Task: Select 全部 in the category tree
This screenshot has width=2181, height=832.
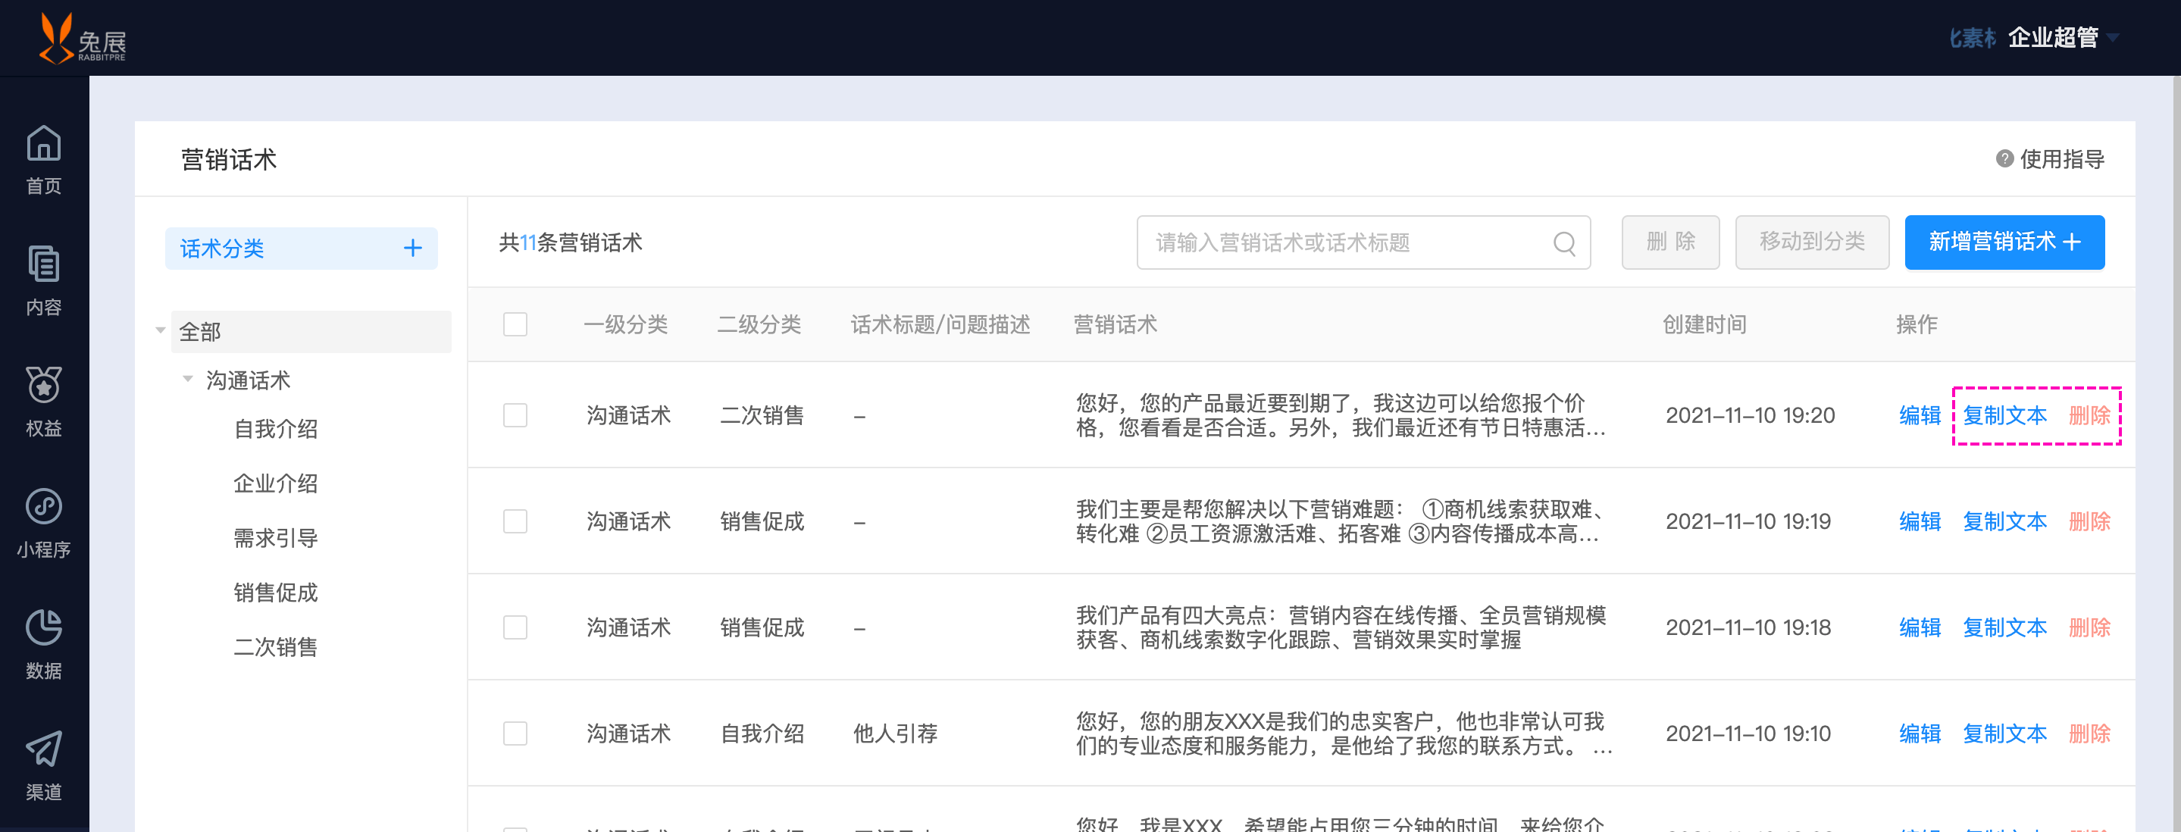Action: [x=311, y=331]
